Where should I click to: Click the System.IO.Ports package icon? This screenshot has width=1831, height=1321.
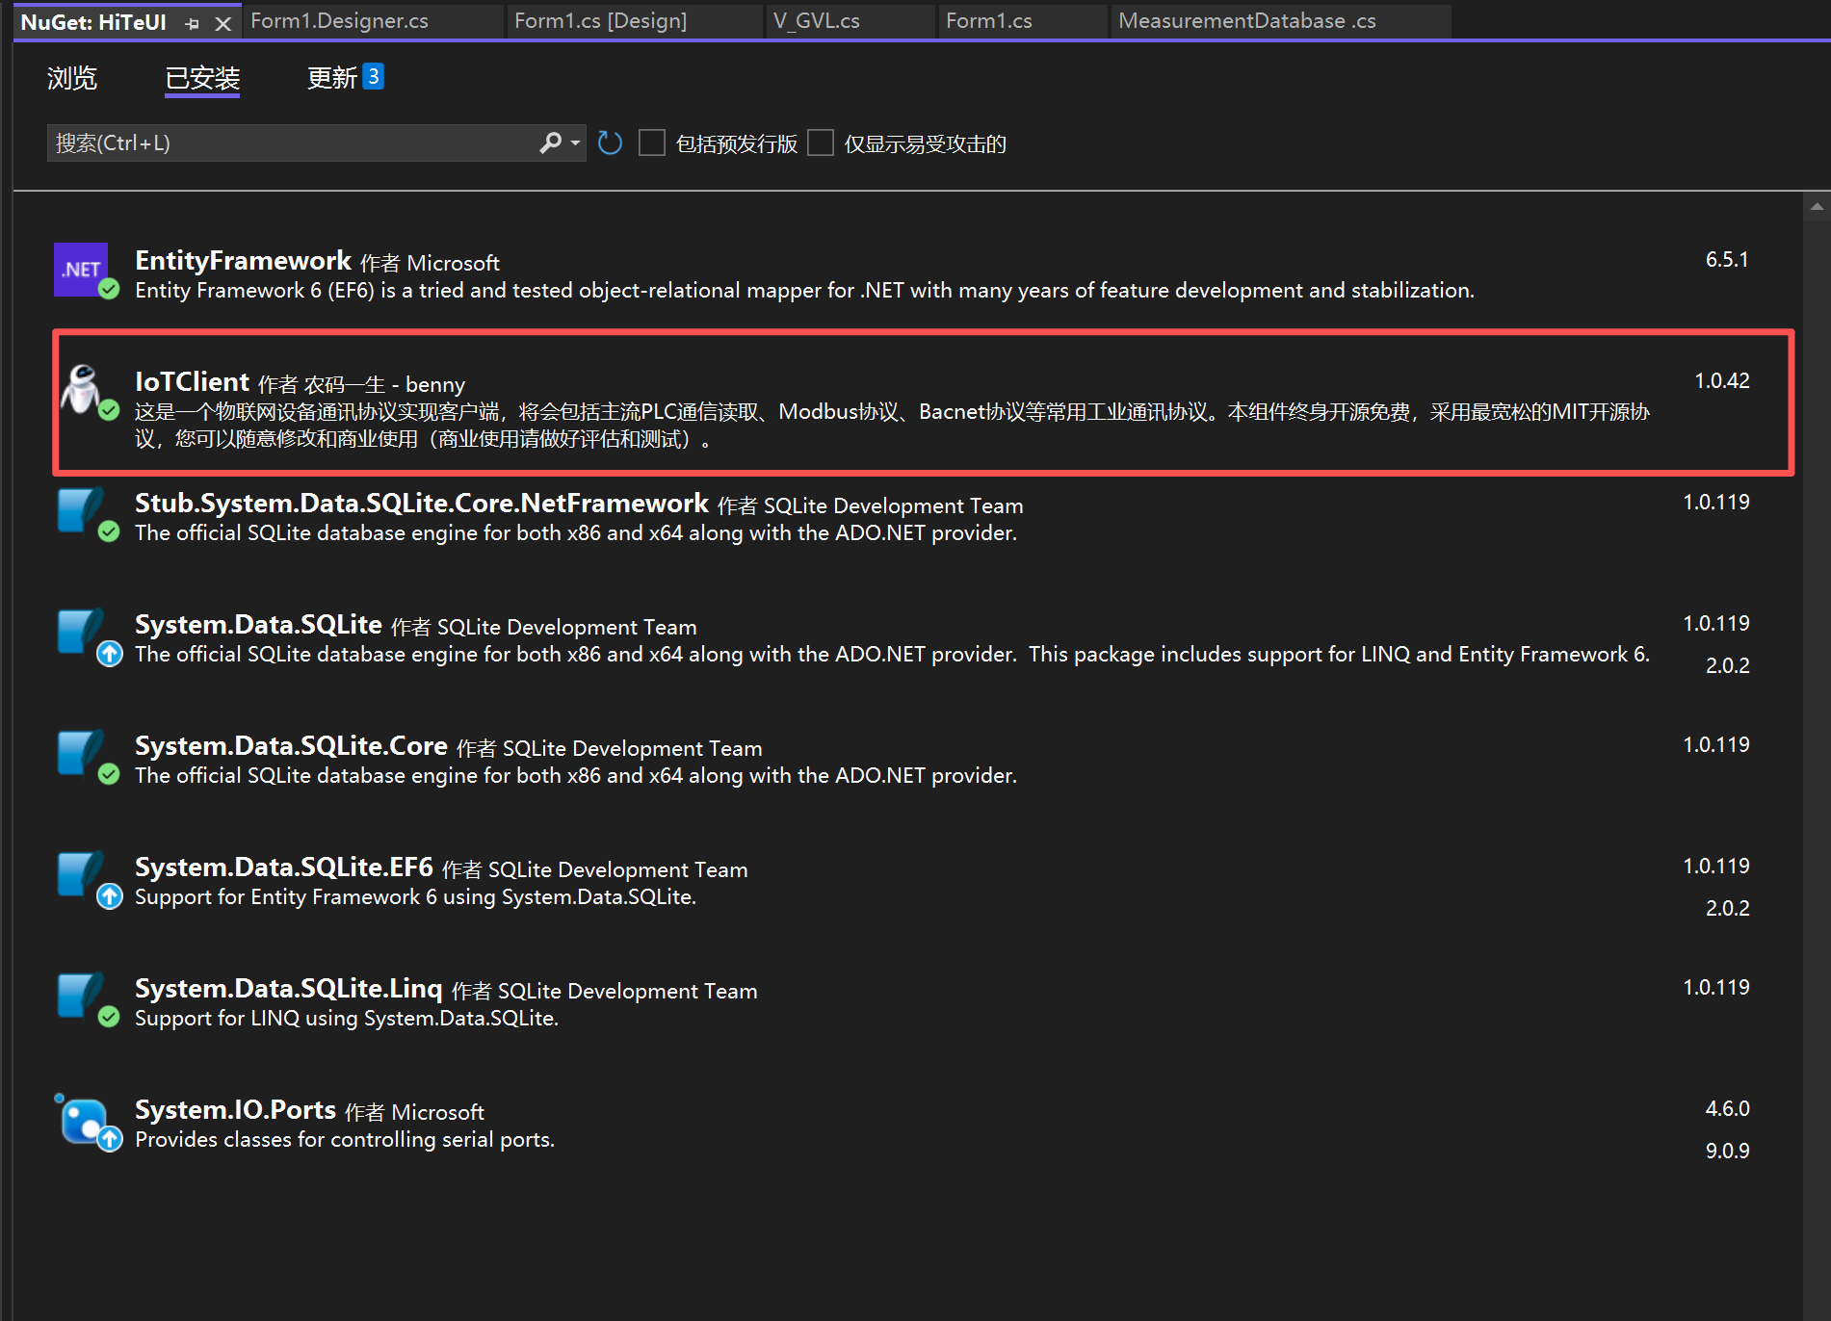85,1121
